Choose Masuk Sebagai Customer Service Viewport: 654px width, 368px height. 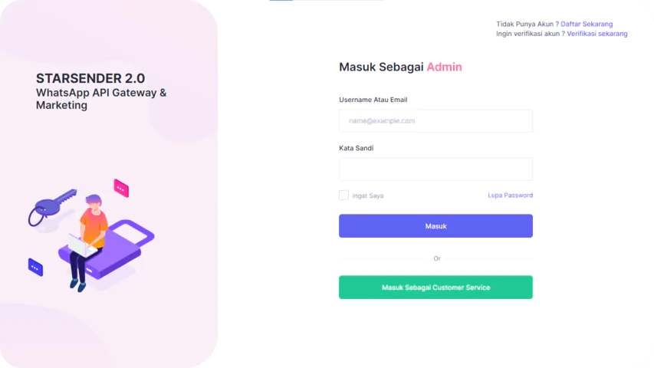pyautogui.click(x=435, y=287)
